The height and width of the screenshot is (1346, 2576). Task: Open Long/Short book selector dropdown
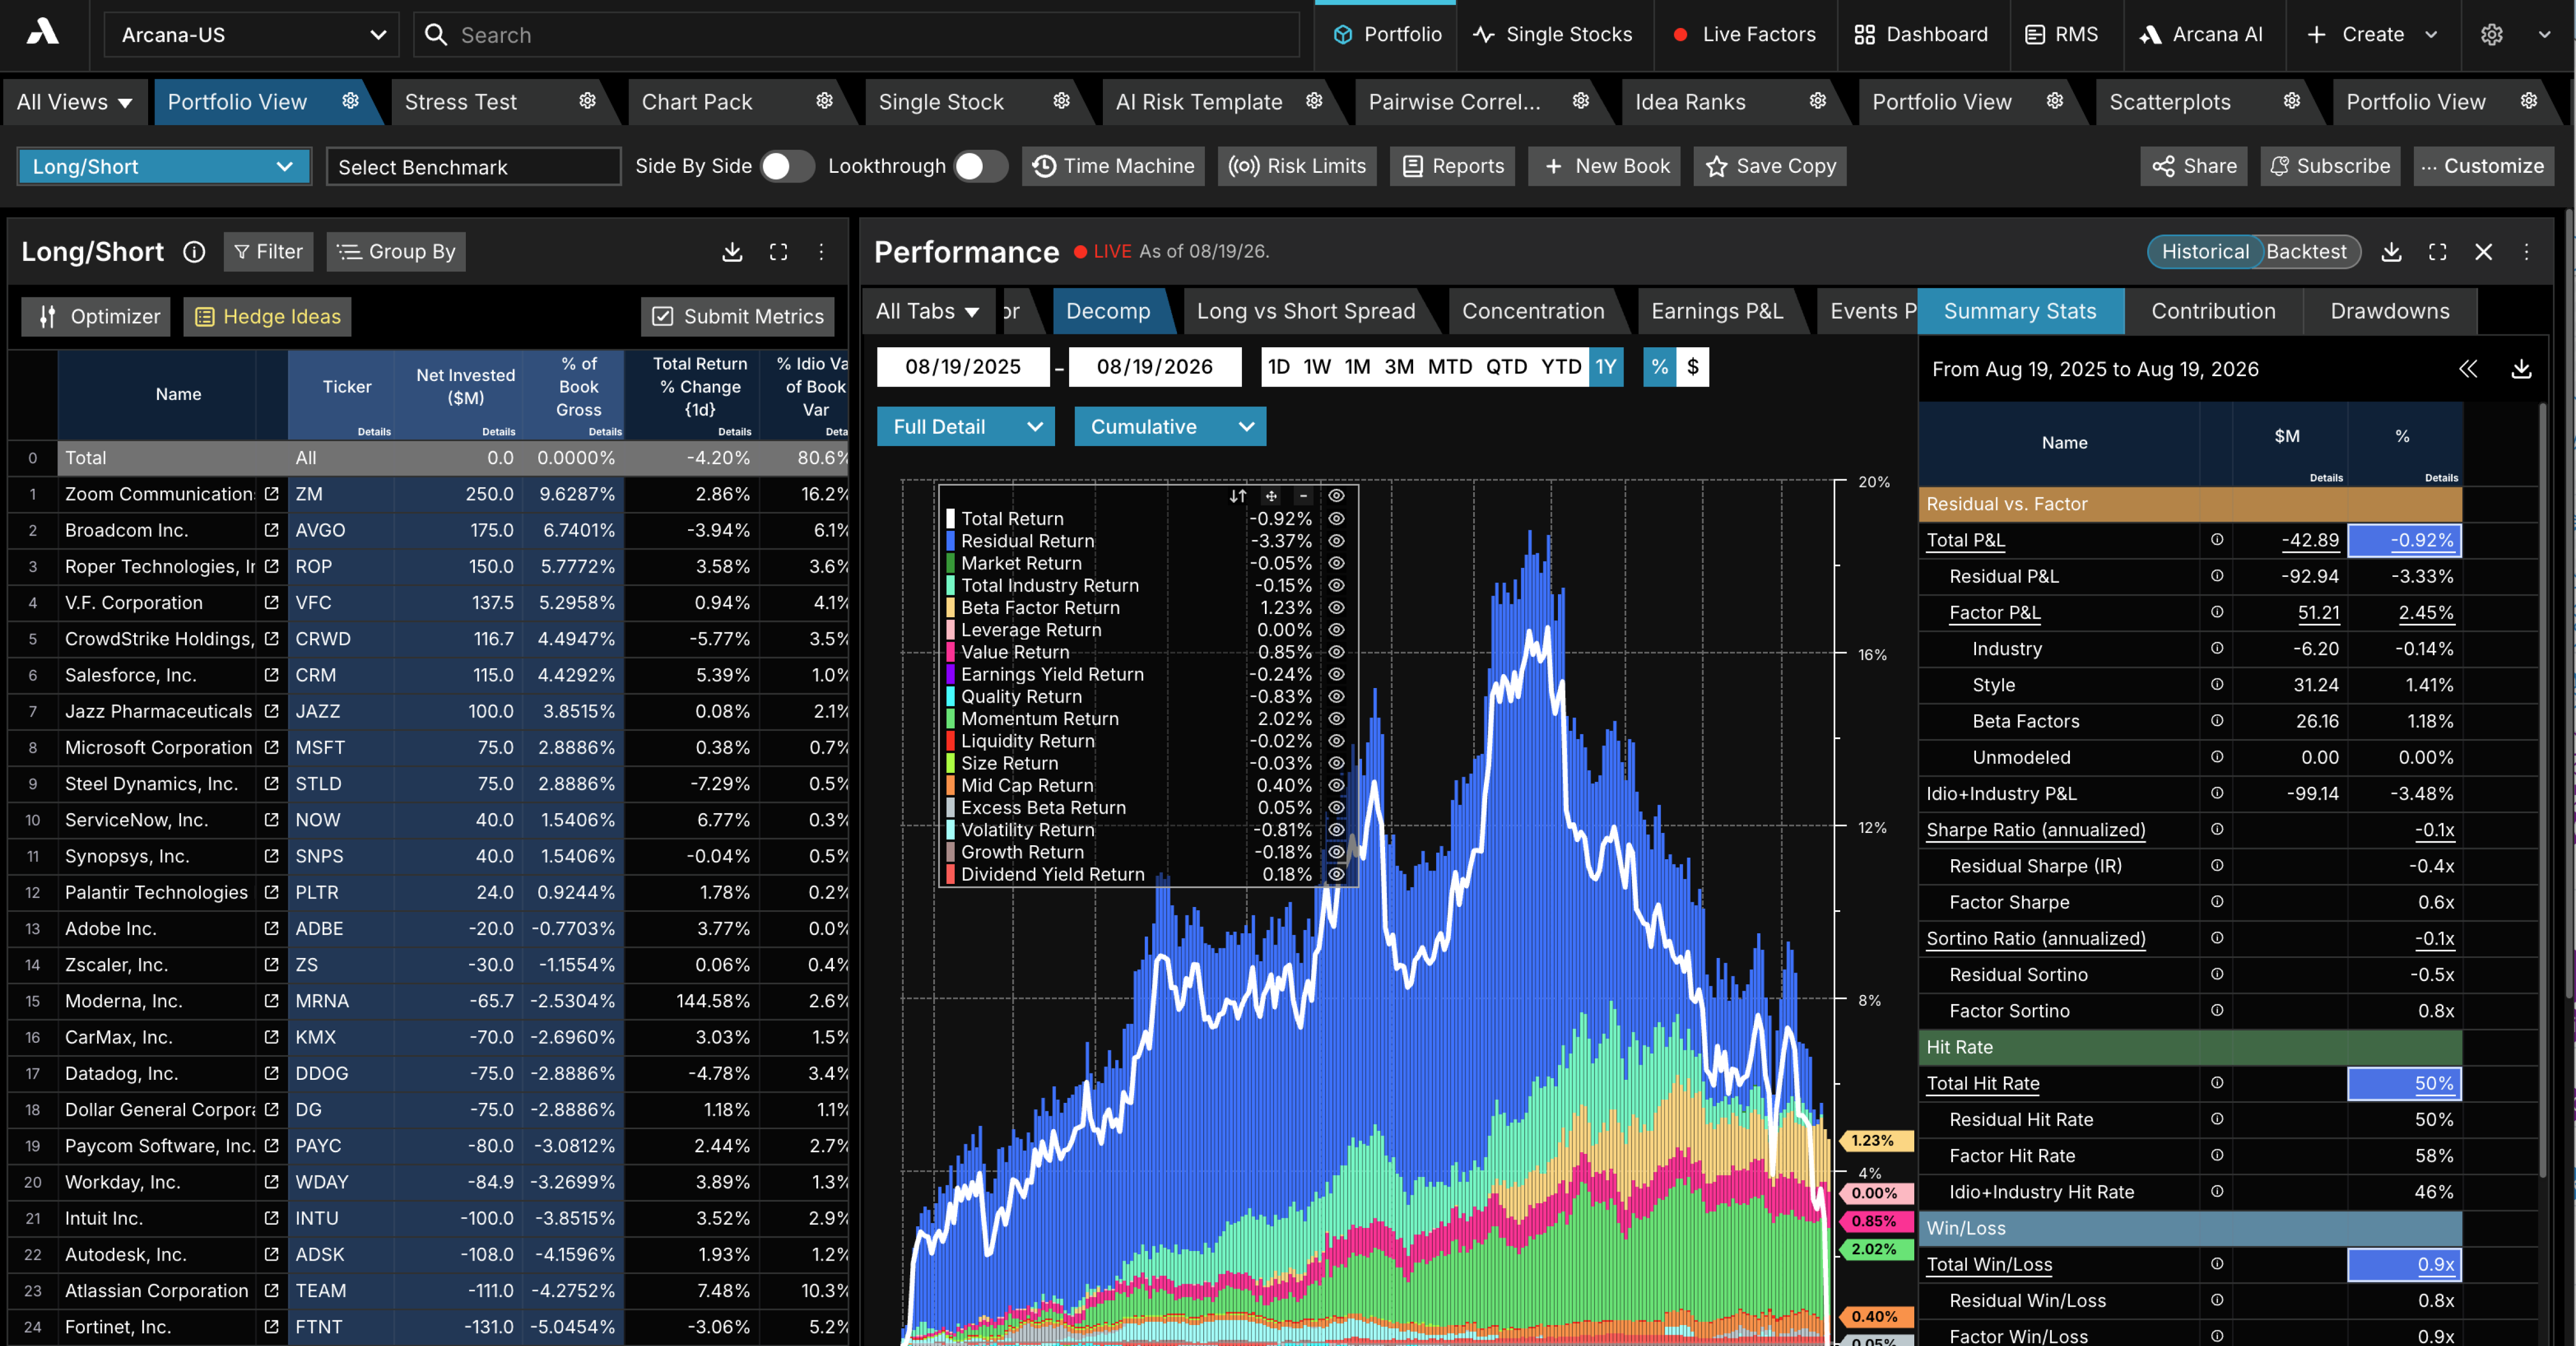(164, 166)
